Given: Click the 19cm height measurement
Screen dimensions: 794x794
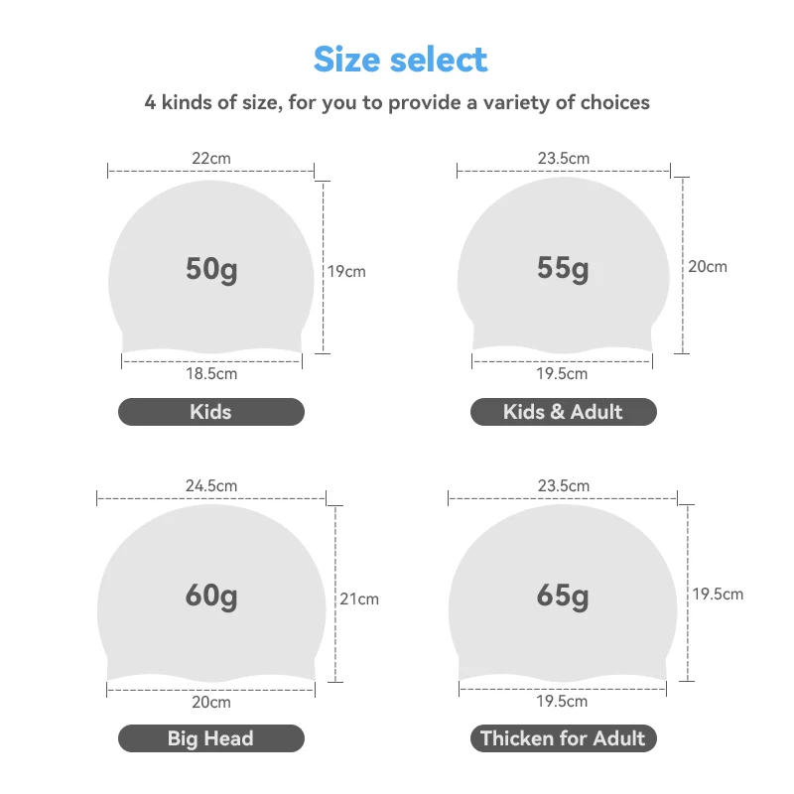Looking at the screenshot, I should [346, 271].
